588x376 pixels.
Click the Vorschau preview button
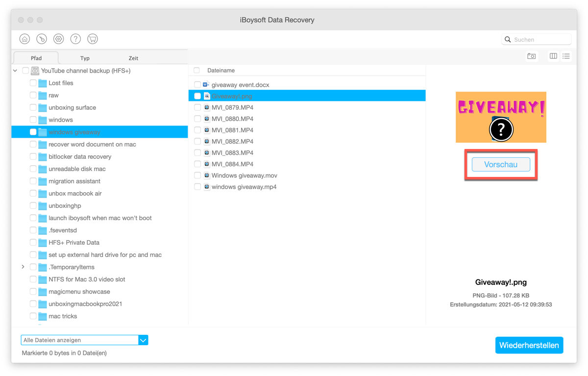coord(501,165)
